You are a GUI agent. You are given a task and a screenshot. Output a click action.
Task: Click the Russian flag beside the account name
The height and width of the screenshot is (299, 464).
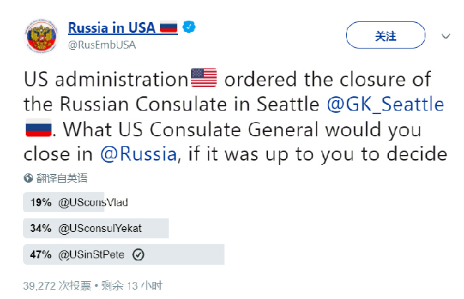click(x=168, y=28)
